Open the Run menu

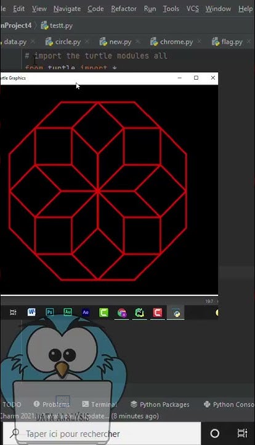point(150,9)
